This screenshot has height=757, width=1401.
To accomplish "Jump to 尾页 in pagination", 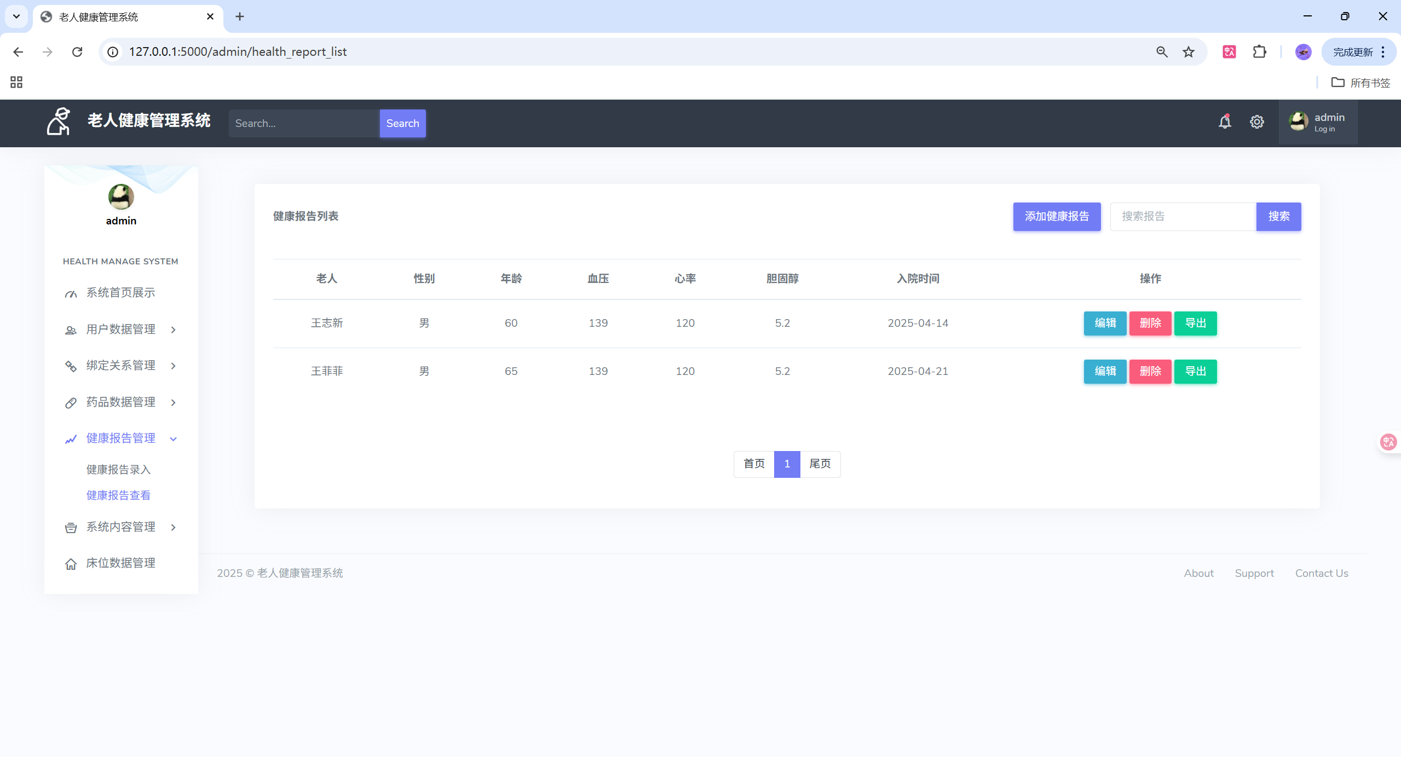I will click(x=820, y=464).
